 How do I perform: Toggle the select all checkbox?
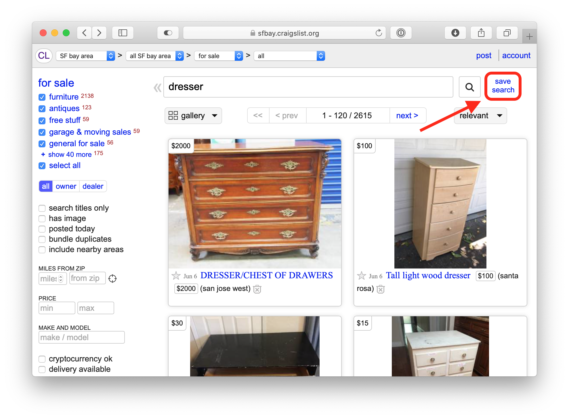[x=42, y=166]
